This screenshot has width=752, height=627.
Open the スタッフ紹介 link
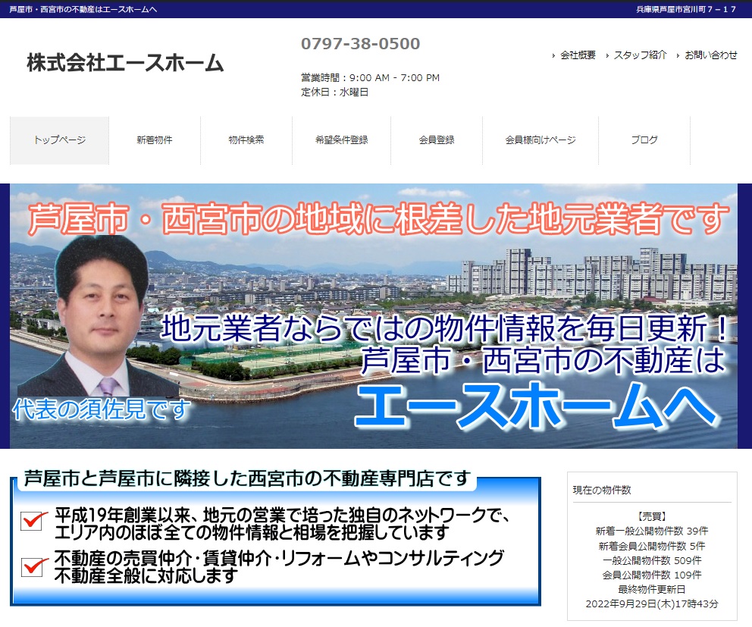click(x=641, y=55)
